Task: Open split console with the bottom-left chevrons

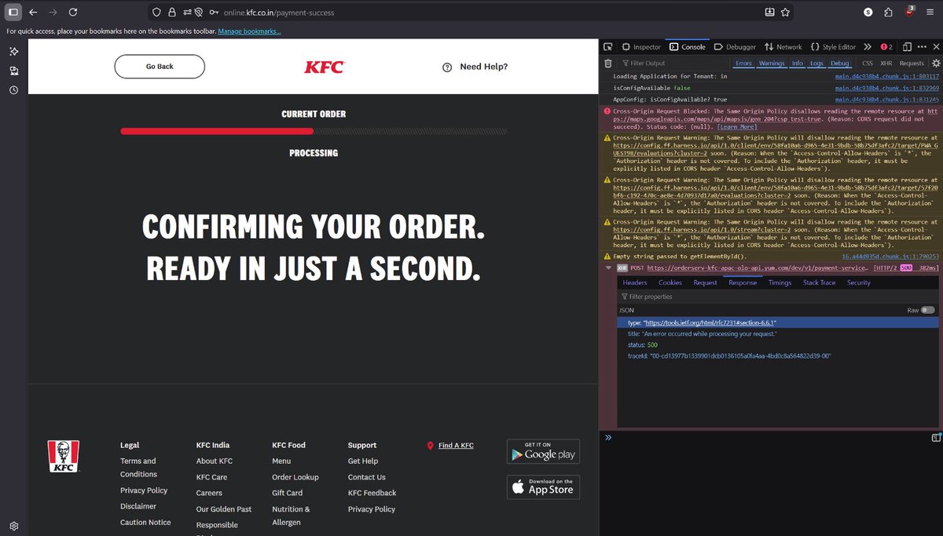Action: pos(607,437)
